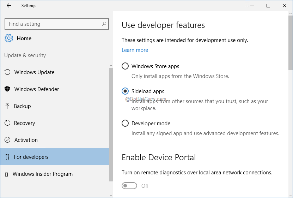Select the Developer mode radio button
This screenshot has height=198, width=293.
click(x=125, y=123)
